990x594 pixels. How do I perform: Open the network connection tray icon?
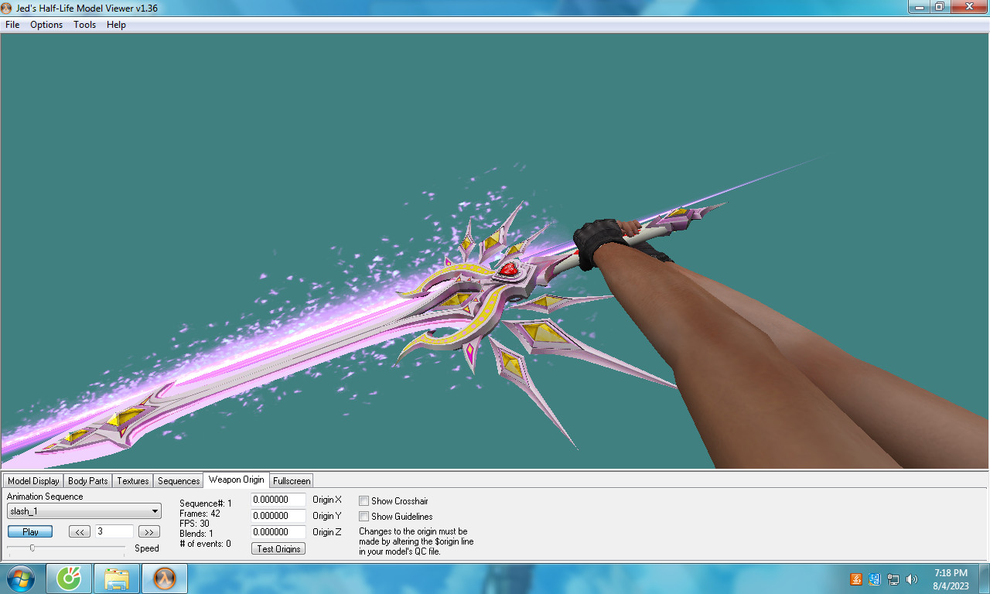click(893, 579)
